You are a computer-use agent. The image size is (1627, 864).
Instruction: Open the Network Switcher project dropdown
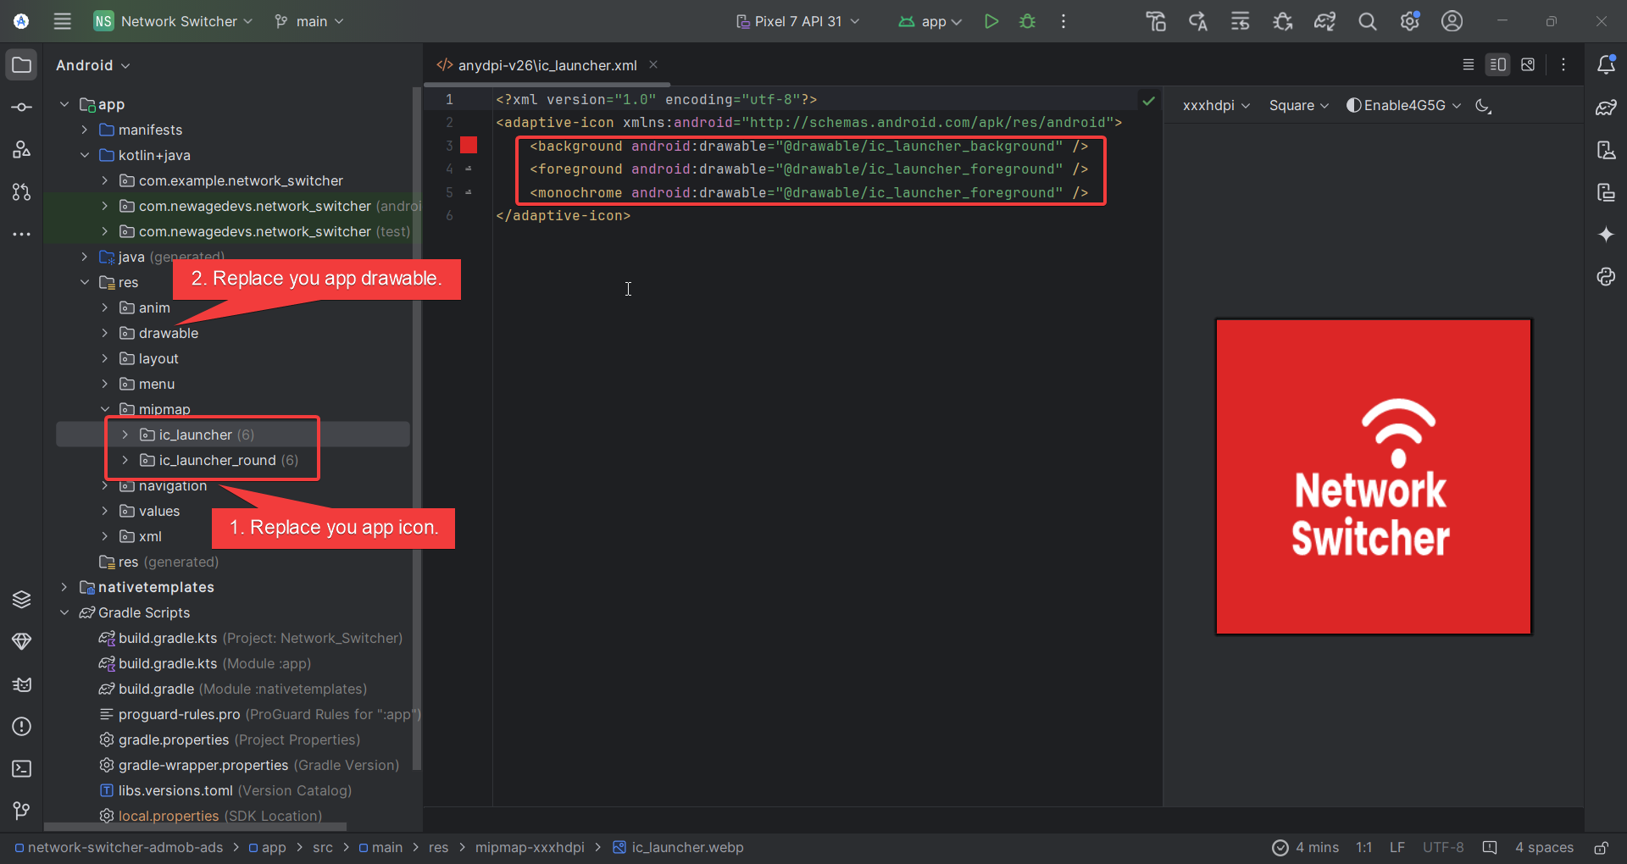(174, 21)
